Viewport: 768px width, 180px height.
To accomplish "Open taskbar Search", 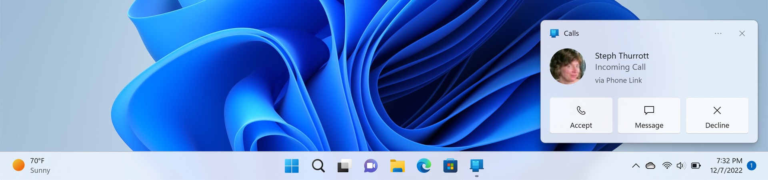I will pos(318,166).
